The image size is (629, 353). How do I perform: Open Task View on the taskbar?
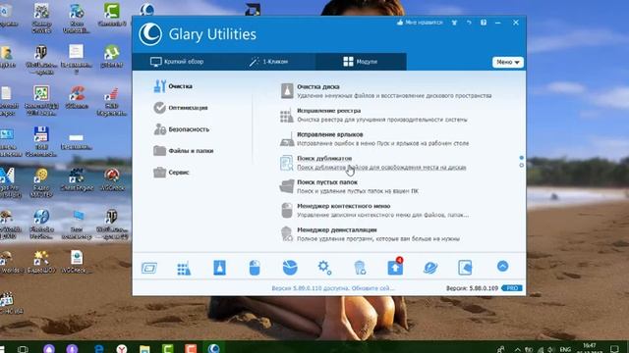(x=23, y=349)
